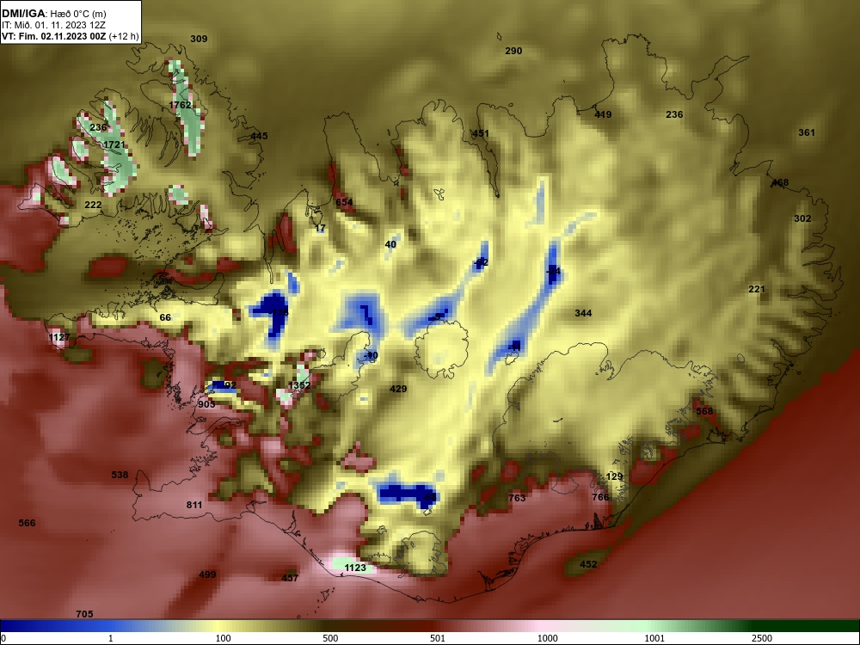Click the 221 value label
860x645 pixels.
click(756, 289)
